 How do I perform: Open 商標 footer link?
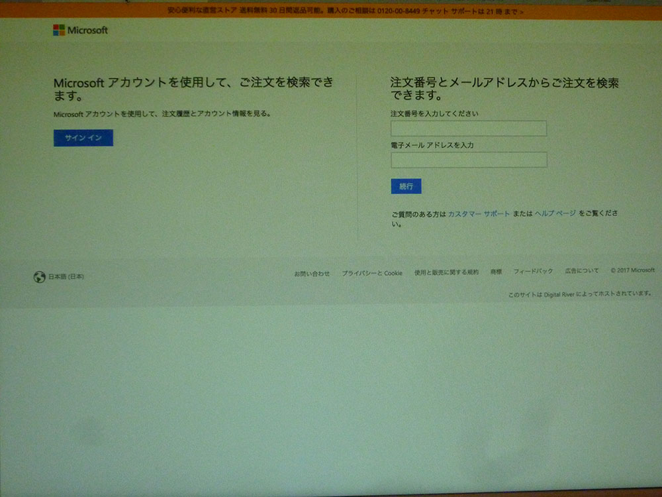click(x=496, y=272)
